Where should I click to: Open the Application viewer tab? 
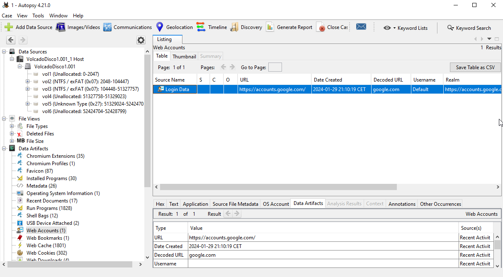[x=195, y=204]
